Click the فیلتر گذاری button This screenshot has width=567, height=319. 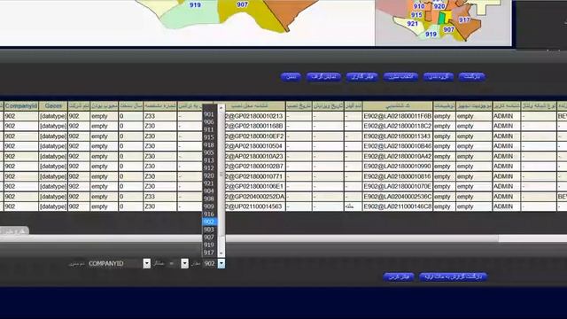(361, 77)
